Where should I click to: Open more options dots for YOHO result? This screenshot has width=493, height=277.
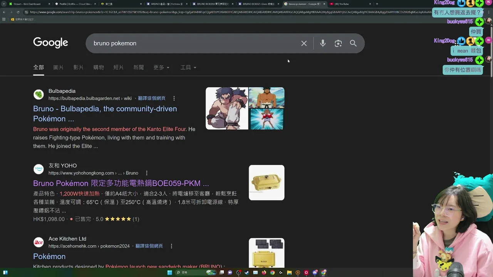(147, 173)
